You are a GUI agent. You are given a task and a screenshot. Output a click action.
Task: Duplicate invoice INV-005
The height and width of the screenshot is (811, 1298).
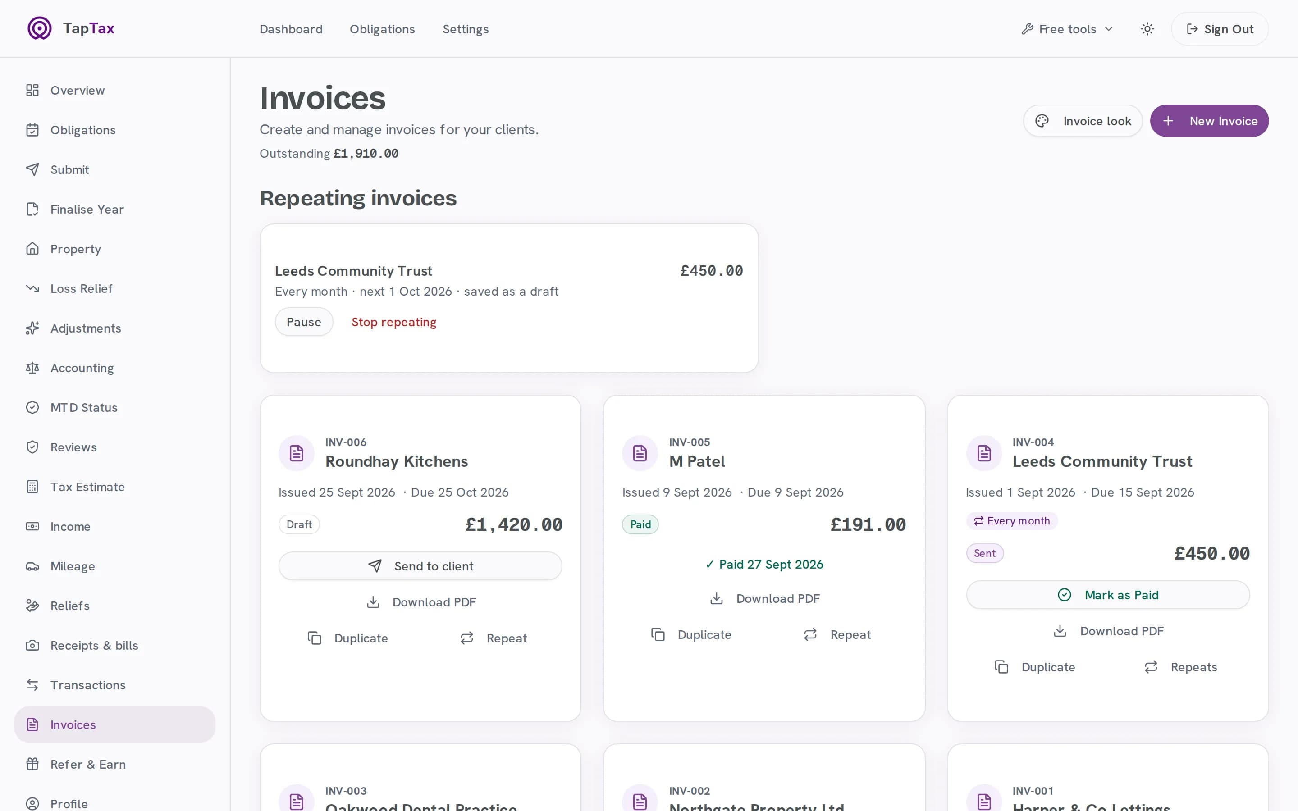(x=691, y=634)
